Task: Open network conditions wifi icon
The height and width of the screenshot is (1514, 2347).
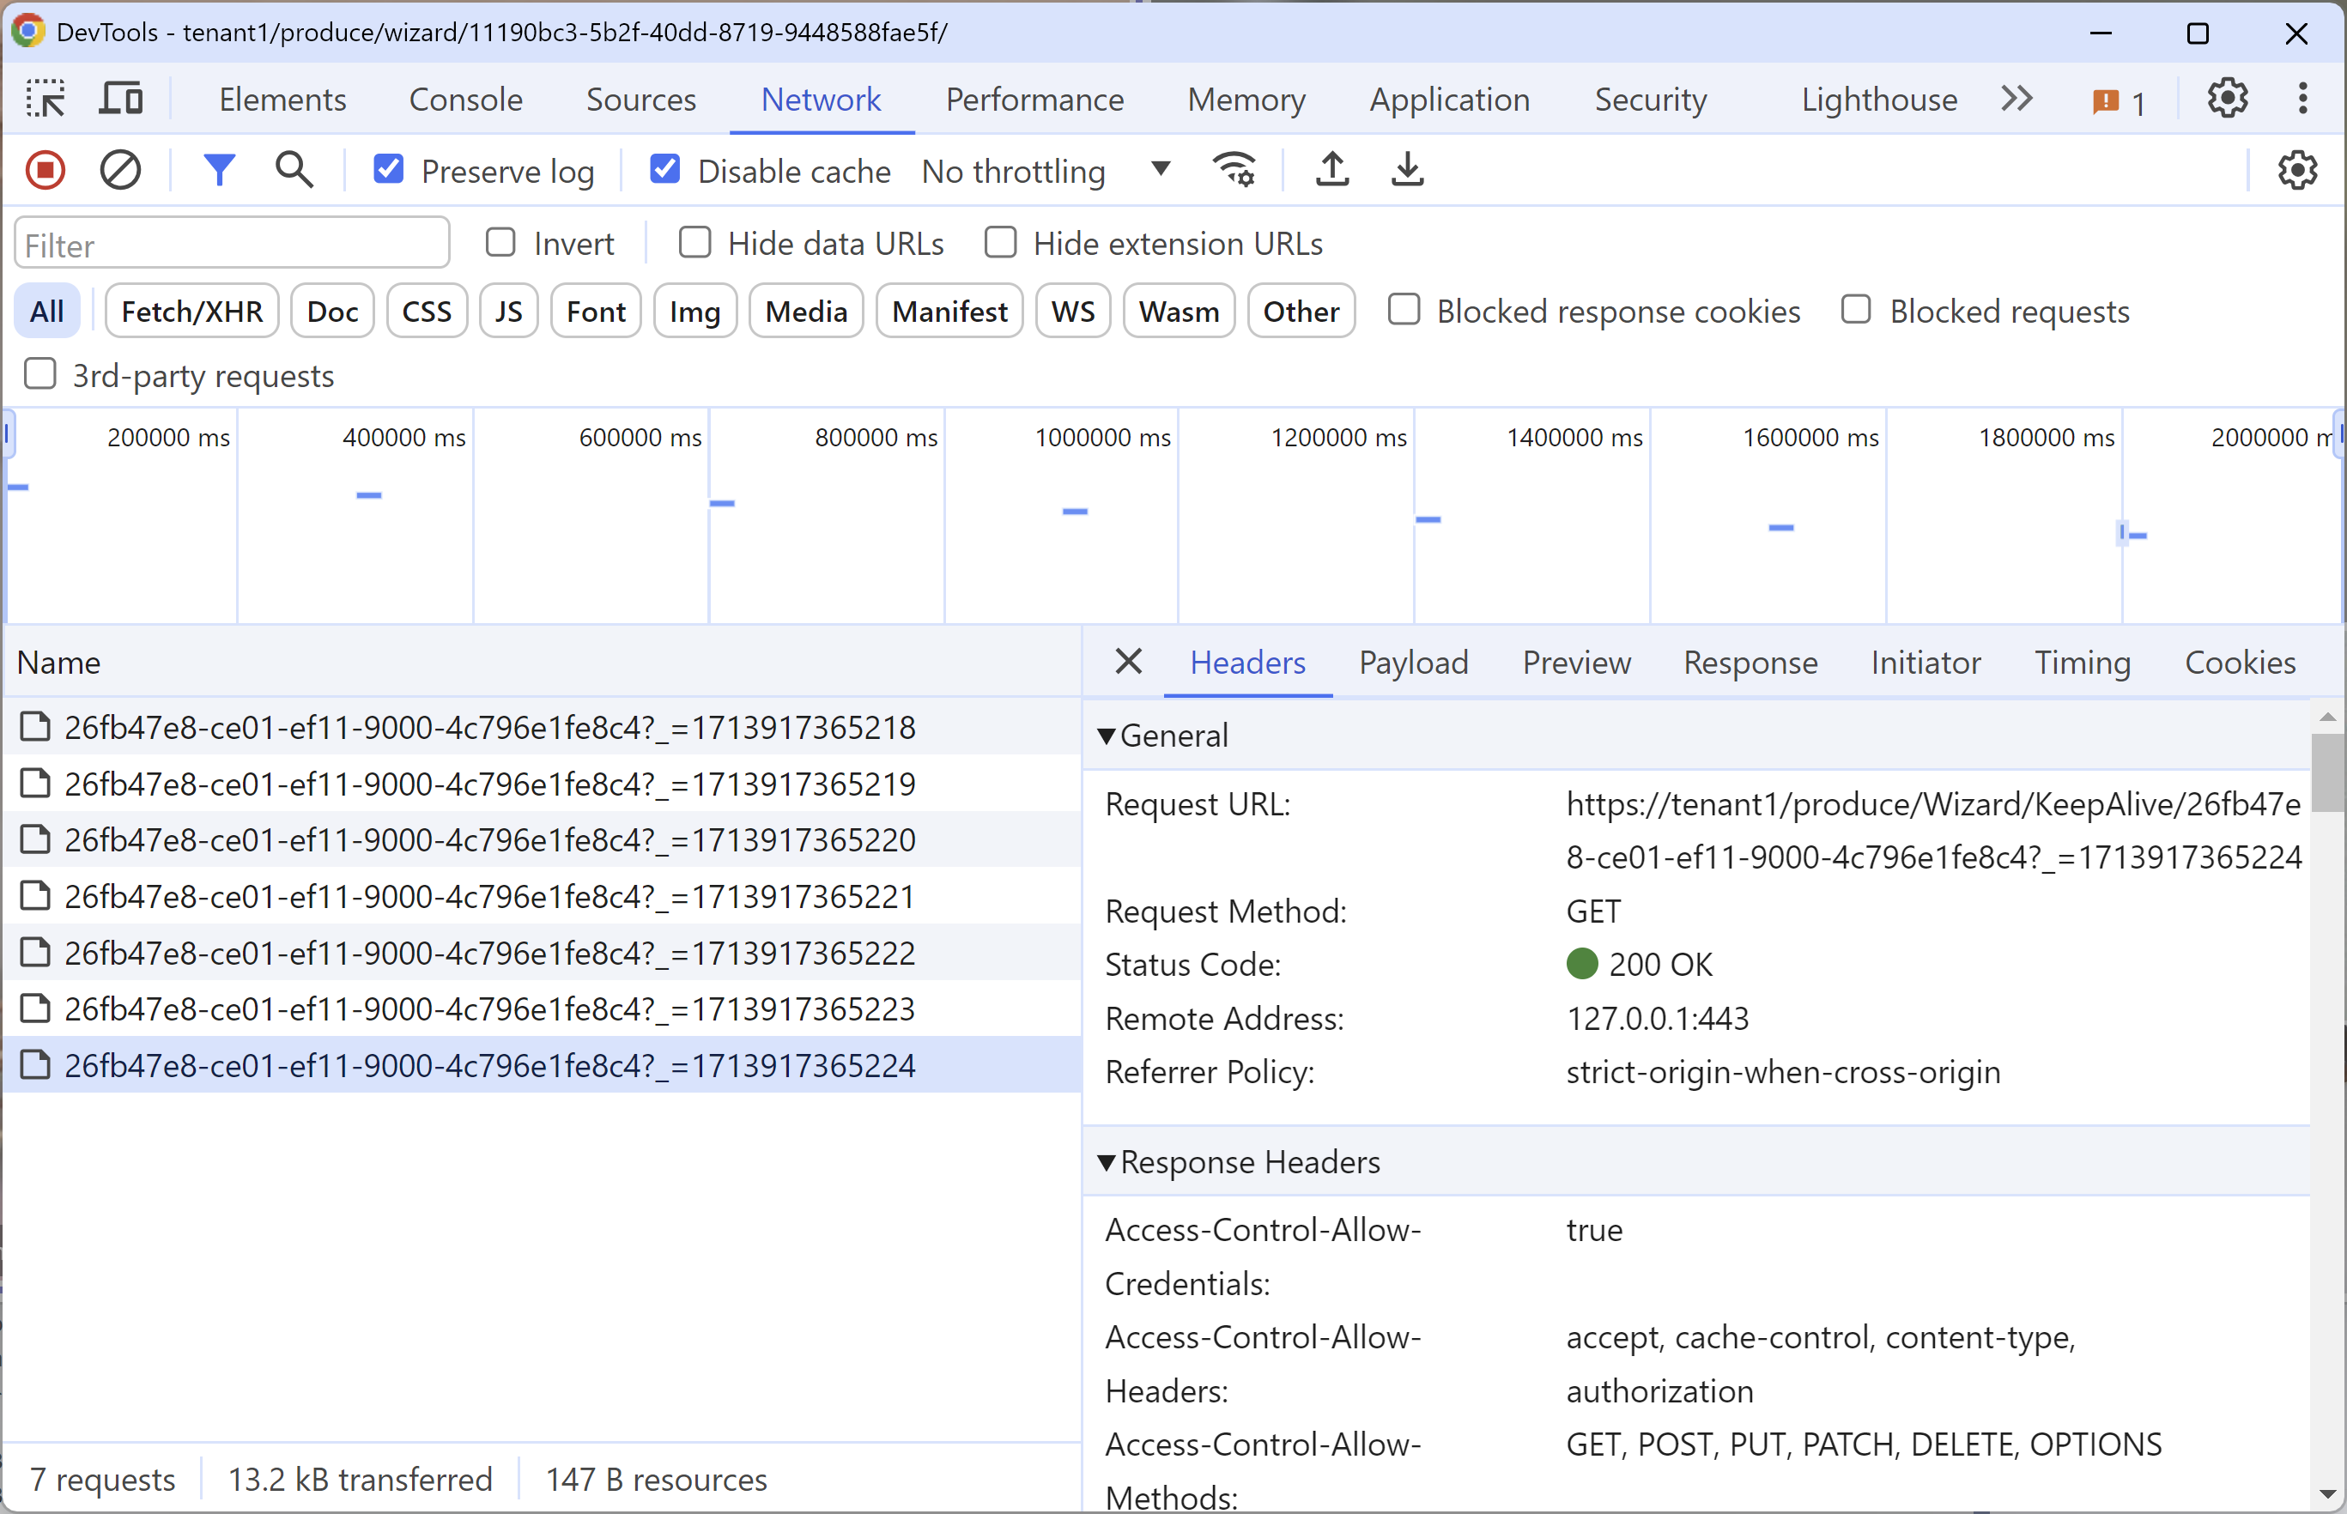Action: (1234, 170)
